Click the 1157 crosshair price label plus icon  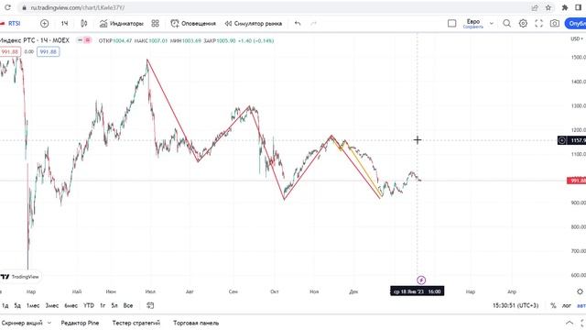click(561, 140)
